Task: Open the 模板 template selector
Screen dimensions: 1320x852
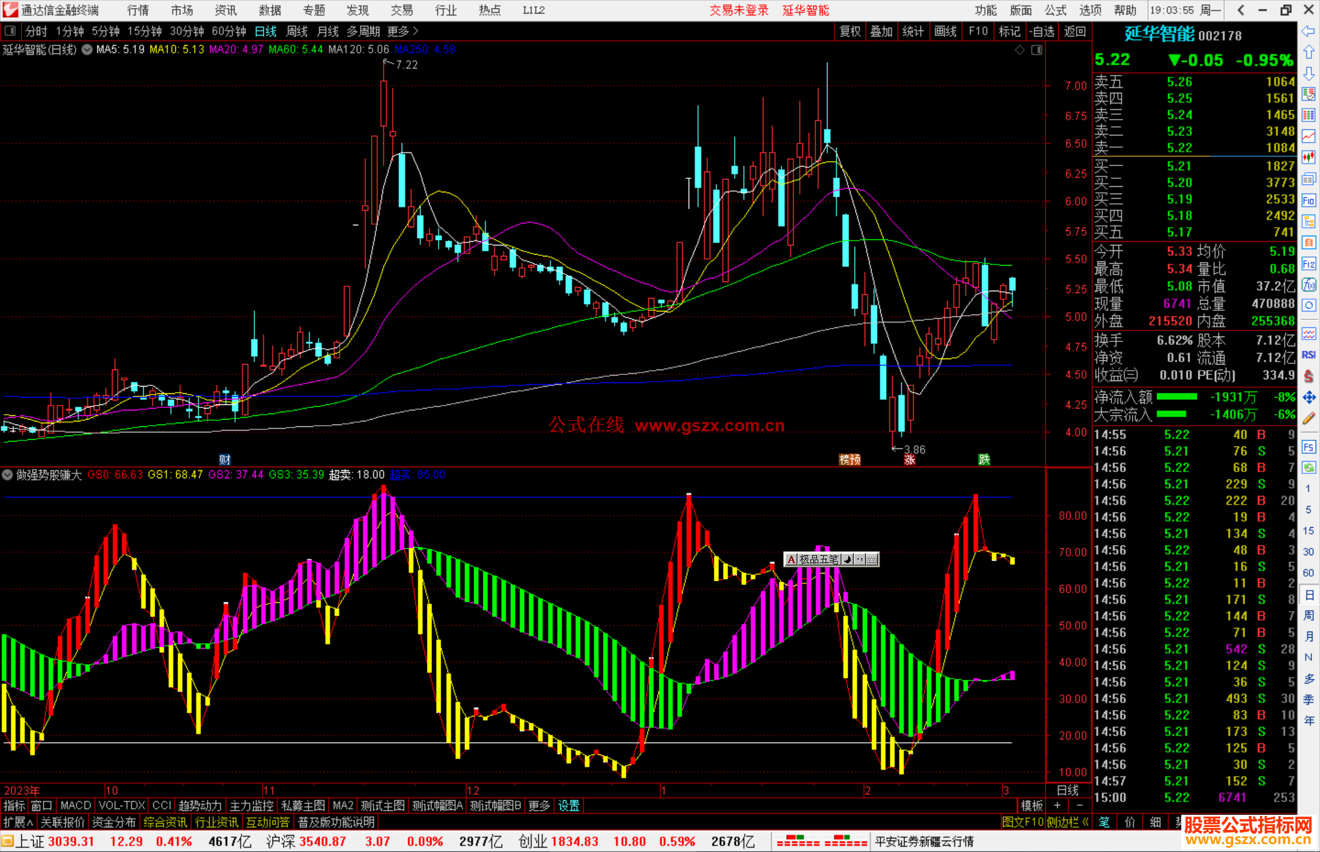Action: [1032, 806]
